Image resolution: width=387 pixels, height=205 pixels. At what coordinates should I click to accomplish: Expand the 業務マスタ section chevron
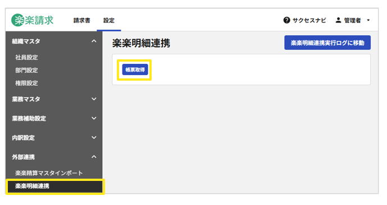[94, 99]
